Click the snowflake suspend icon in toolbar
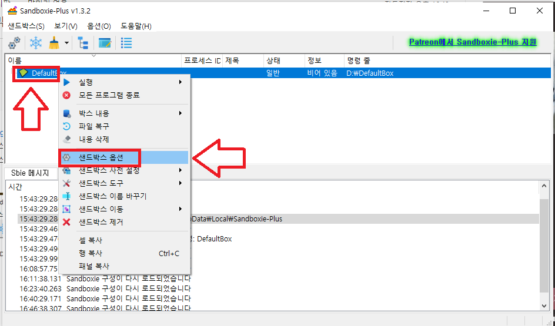Image resolution: width=555 pixels, height=326 pixels. point(35,43)
